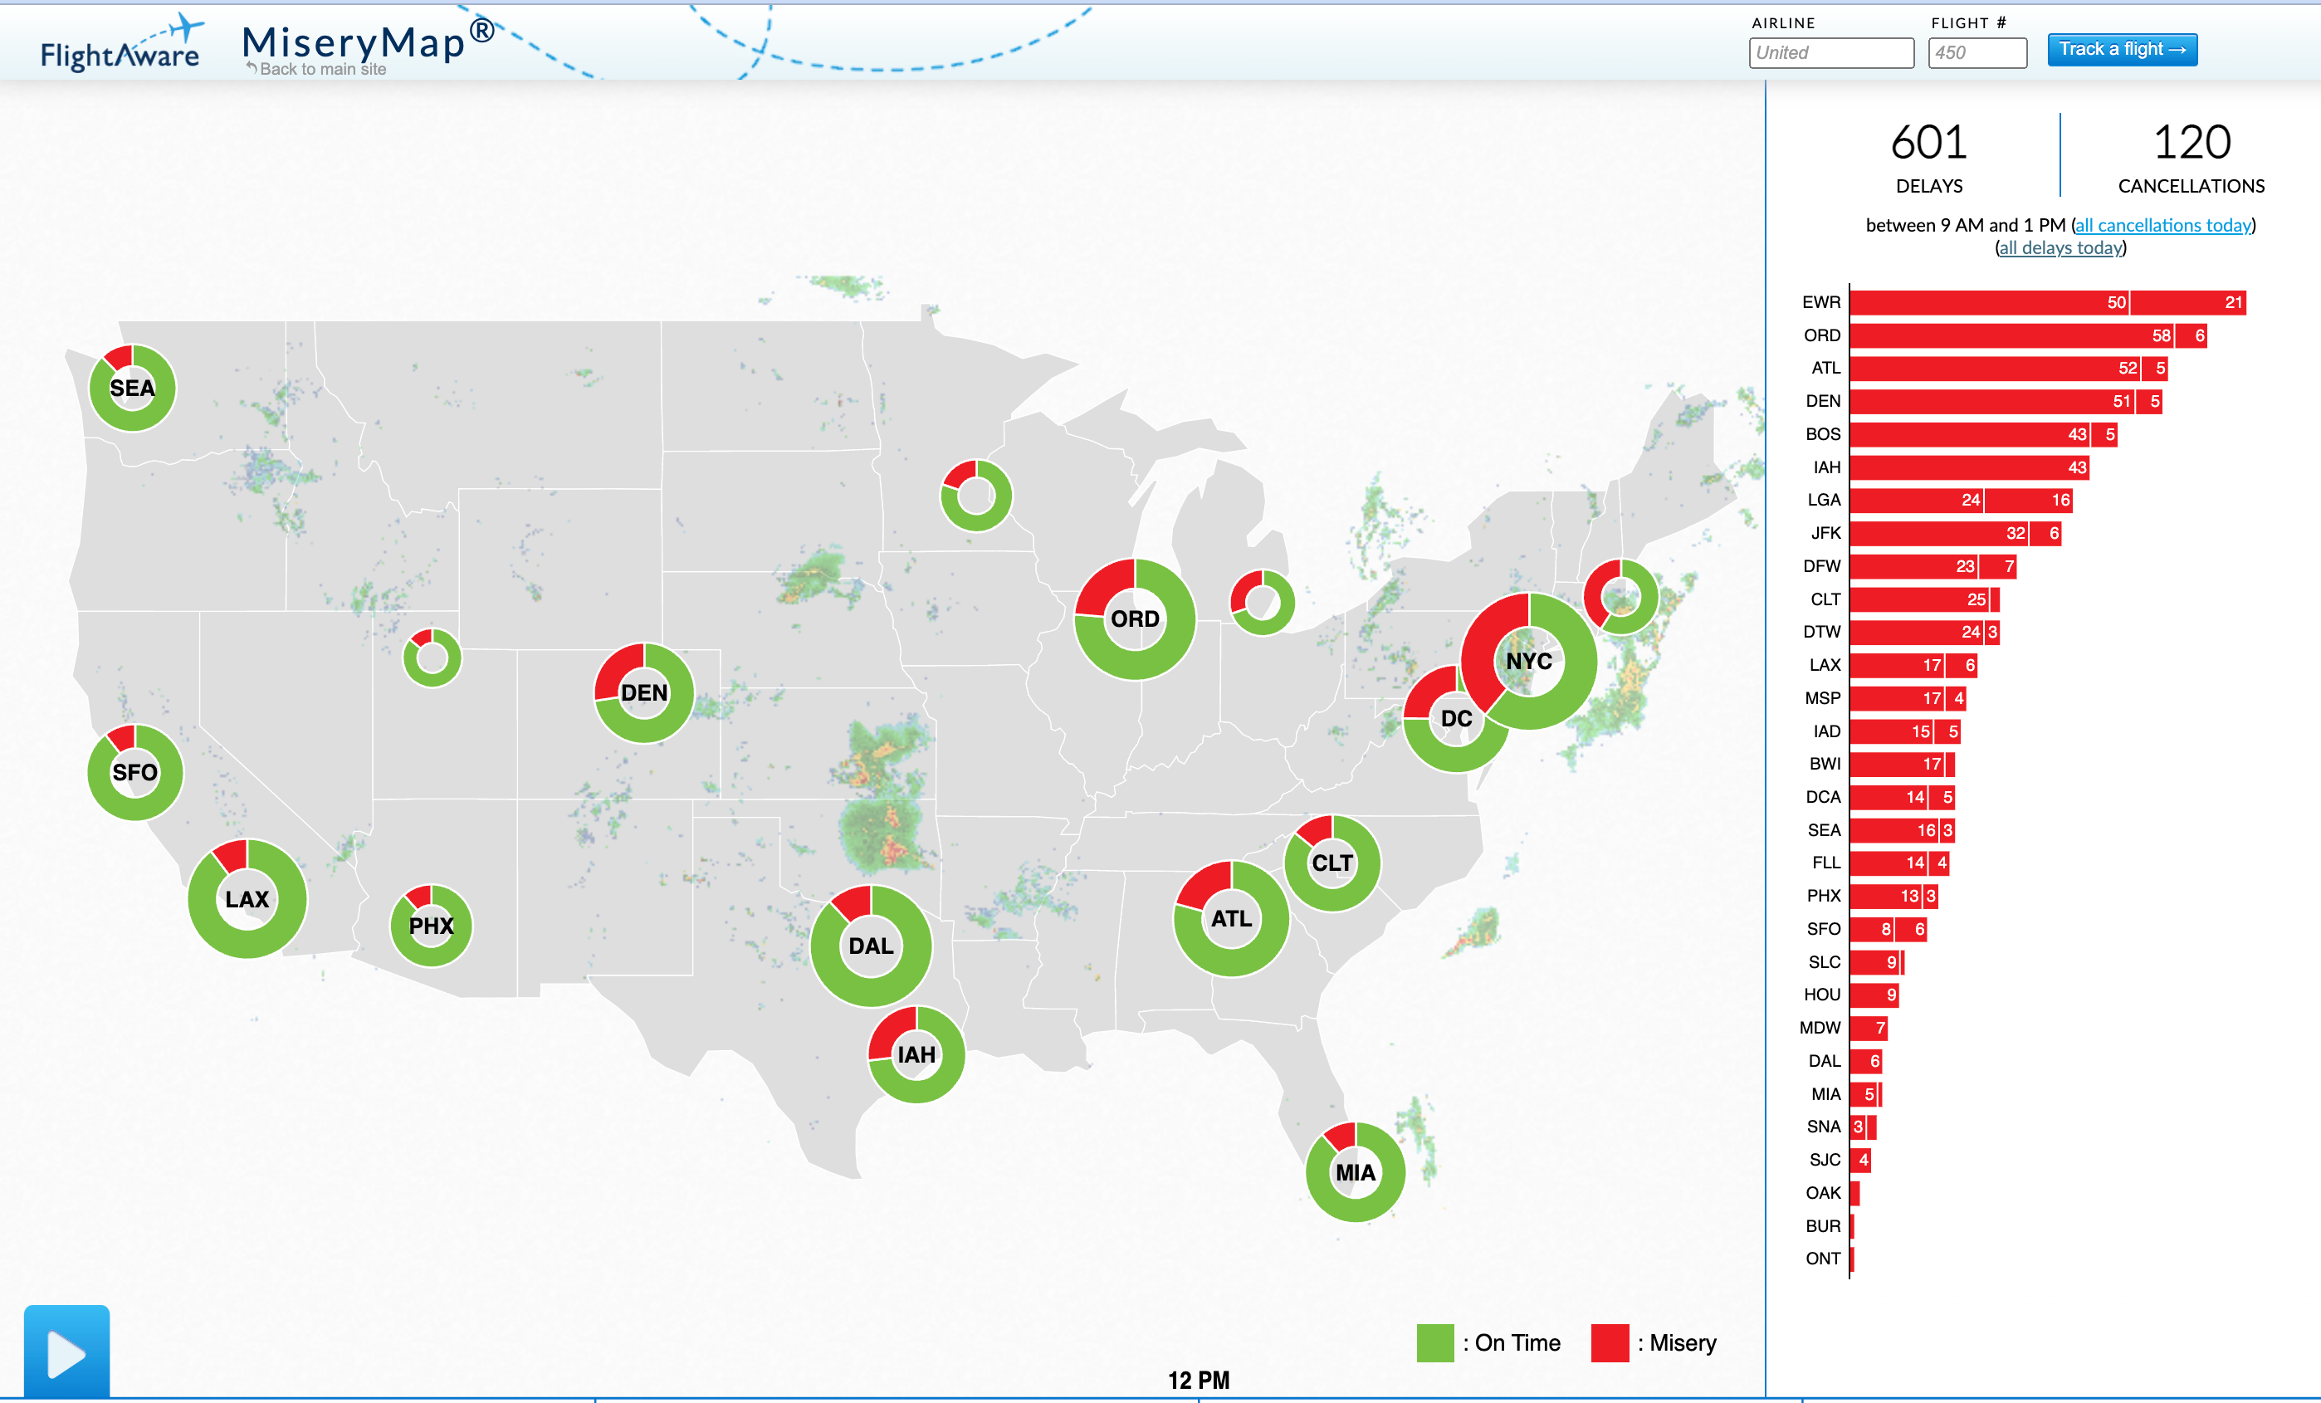The height and width of the screenshot is (1403, 2321).
Task: Click the MIA airport donut chart
Action: [x=1355, y=1172]
